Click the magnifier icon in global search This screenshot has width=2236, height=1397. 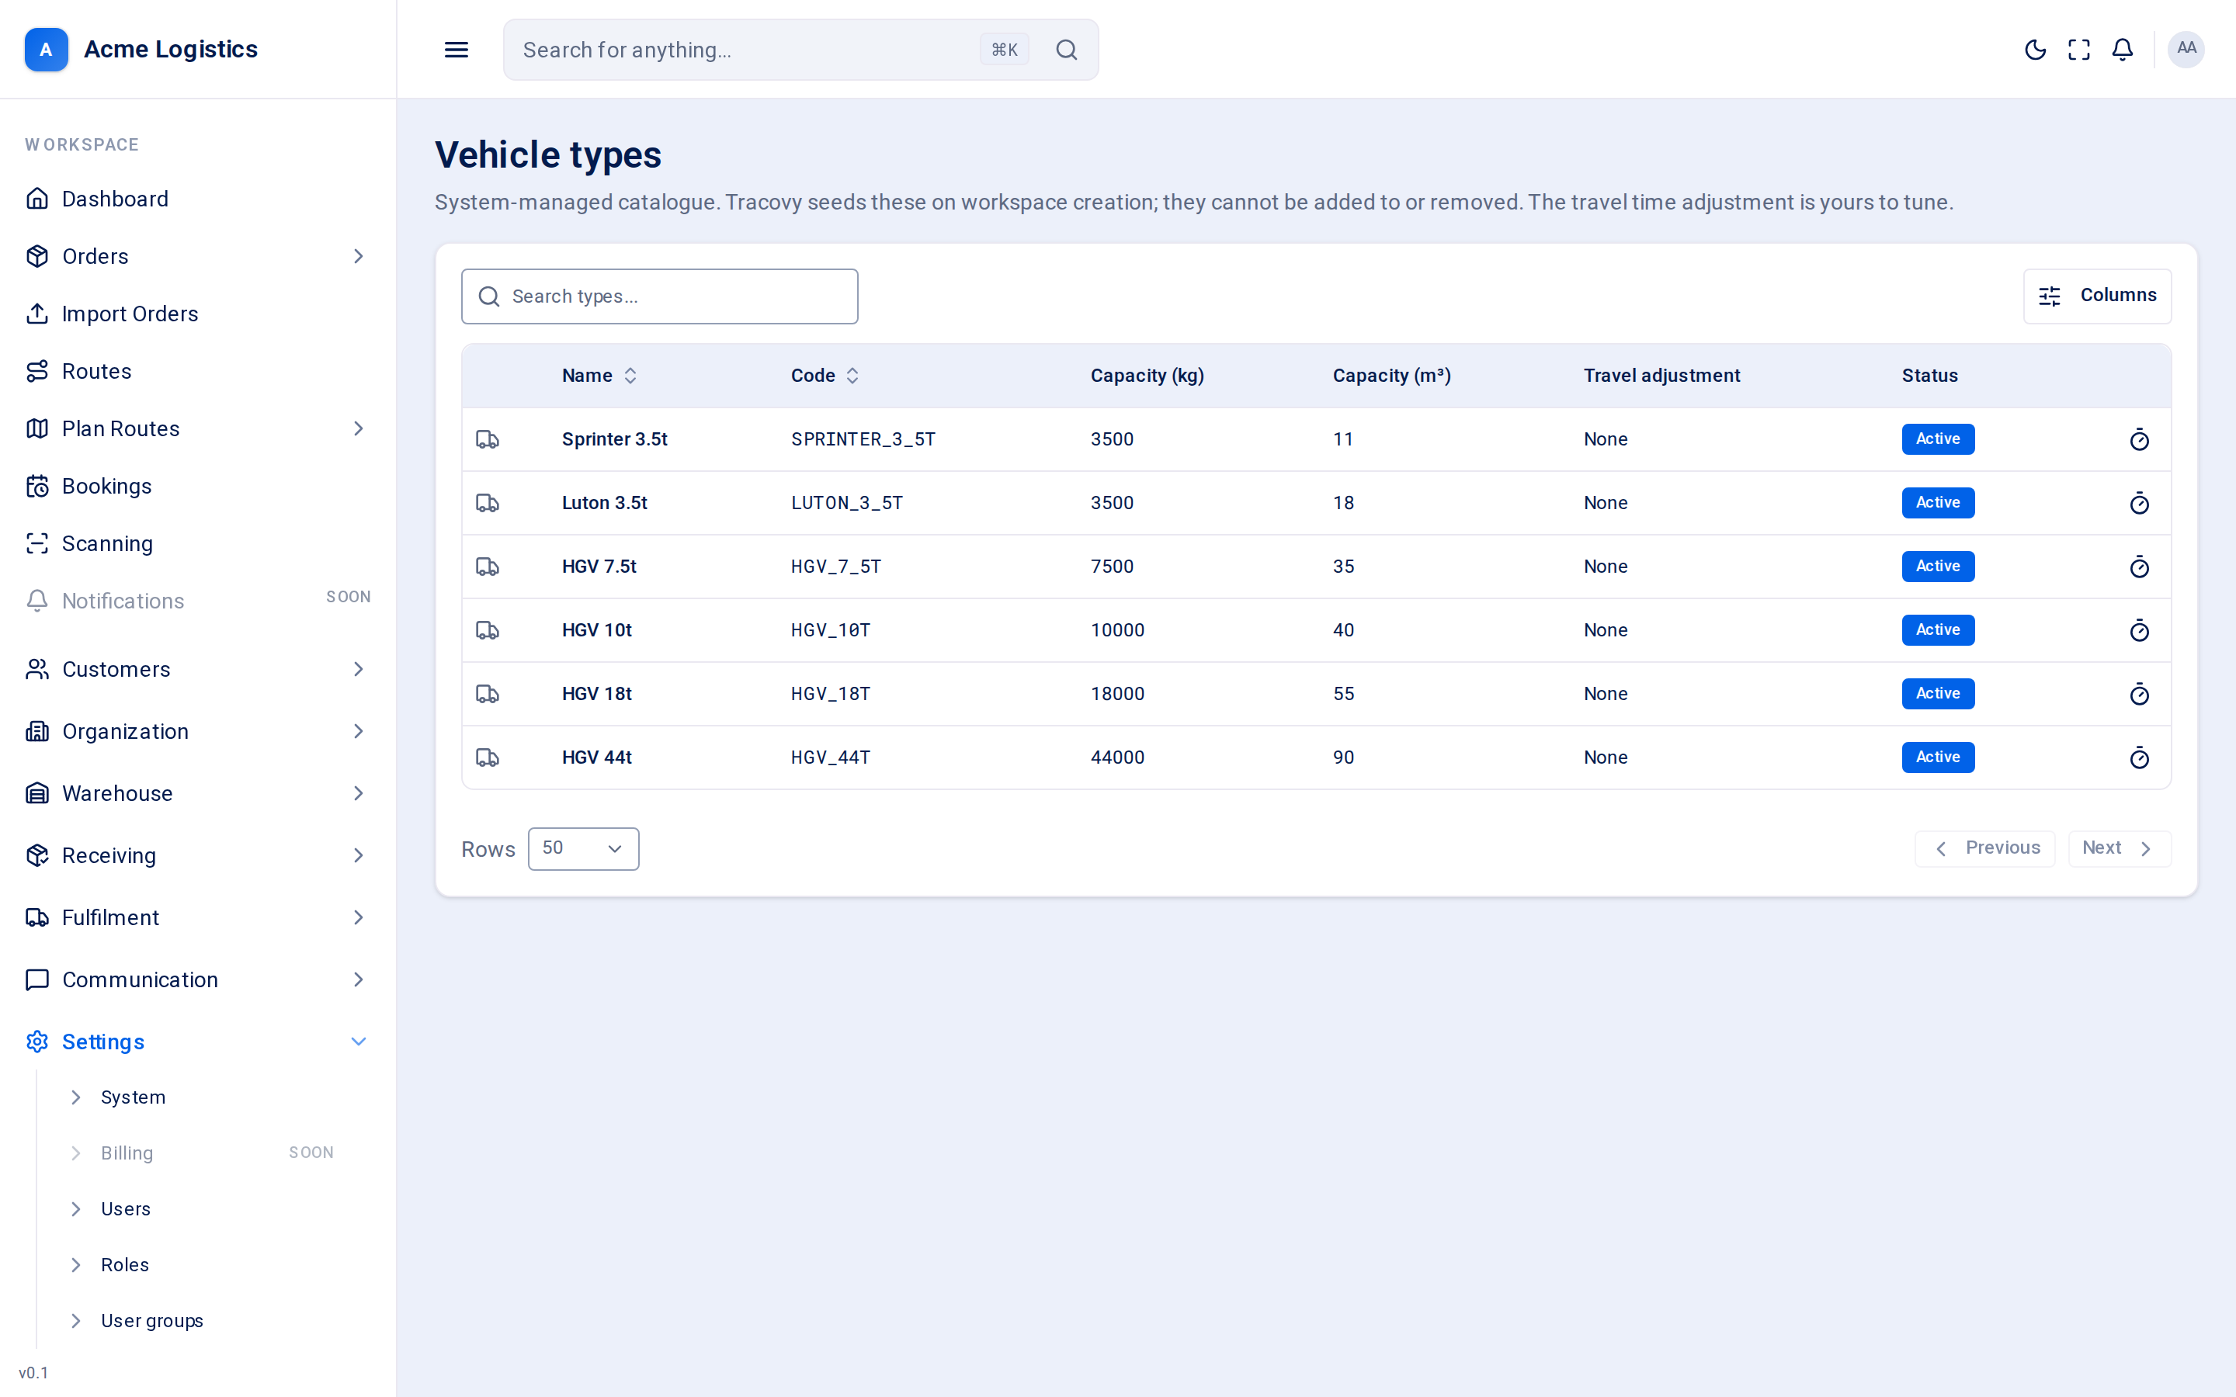[x=1066, y=50]
